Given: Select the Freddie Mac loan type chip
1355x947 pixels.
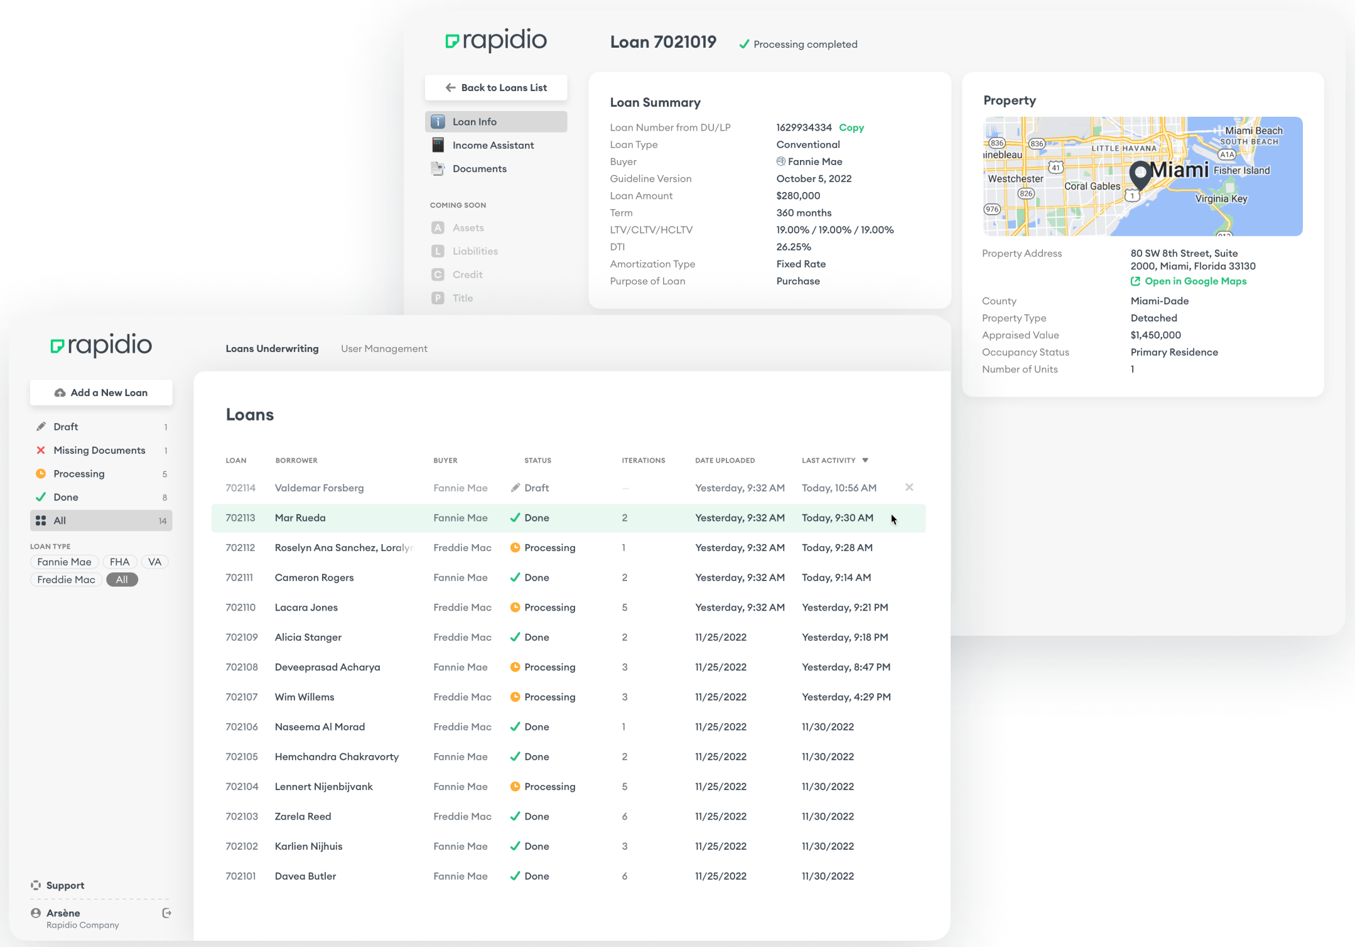Looking at the screenshot, I should (x=66, y=580).
